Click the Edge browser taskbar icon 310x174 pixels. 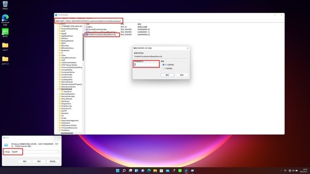[149, 171]
